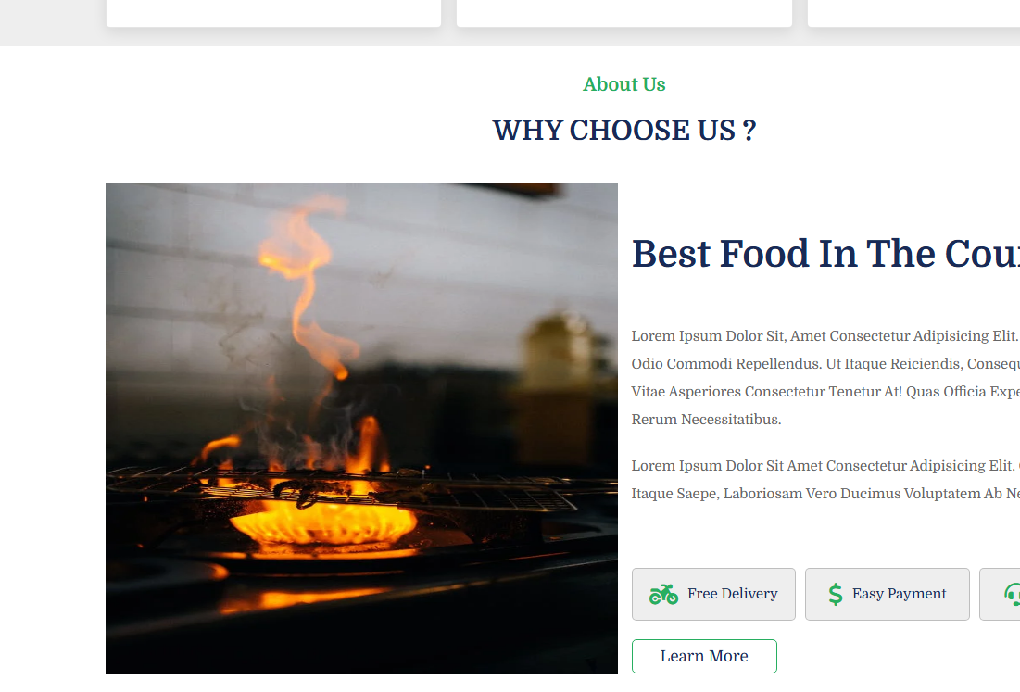Click paragraph starting Lorem Ipsum Dolor Sit, Amet

point(825,378)
